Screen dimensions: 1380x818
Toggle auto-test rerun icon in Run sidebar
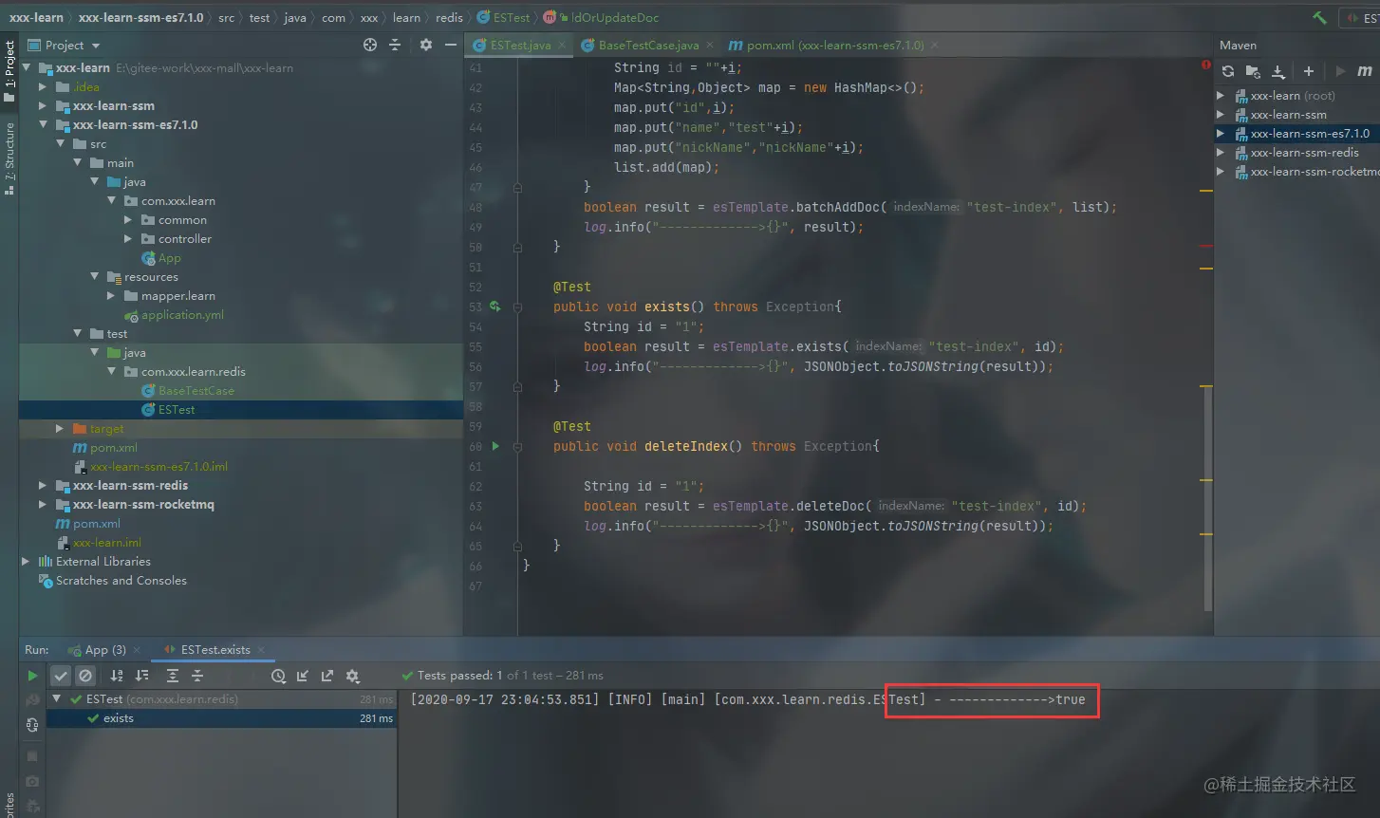(32, 725)
